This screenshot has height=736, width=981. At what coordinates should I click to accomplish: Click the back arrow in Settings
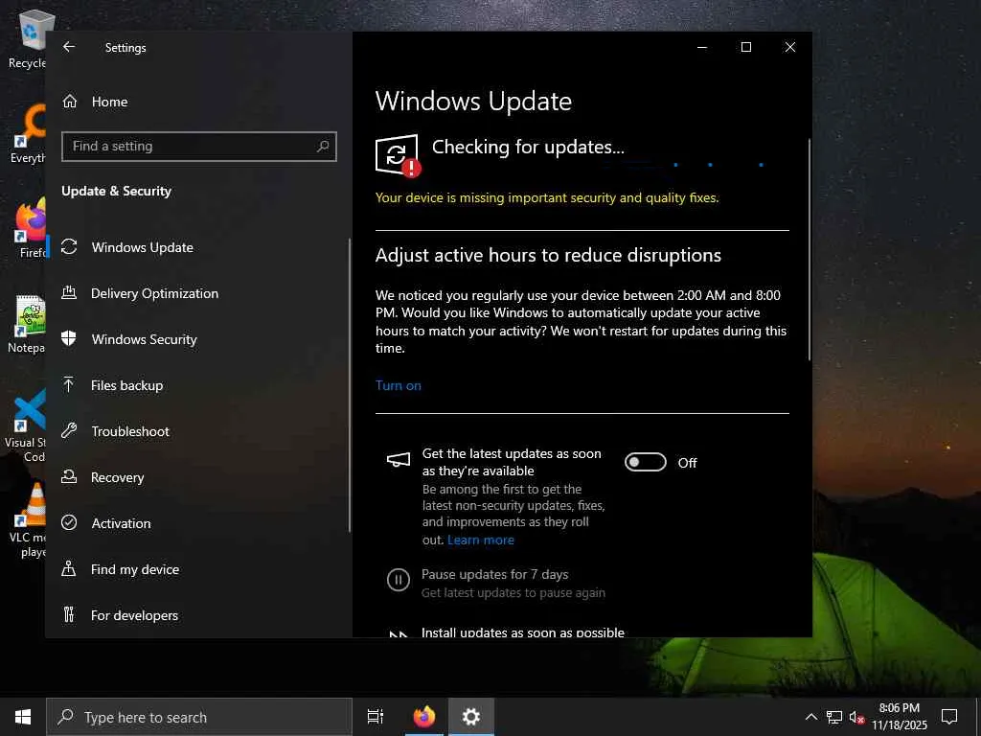pos(69,47)
